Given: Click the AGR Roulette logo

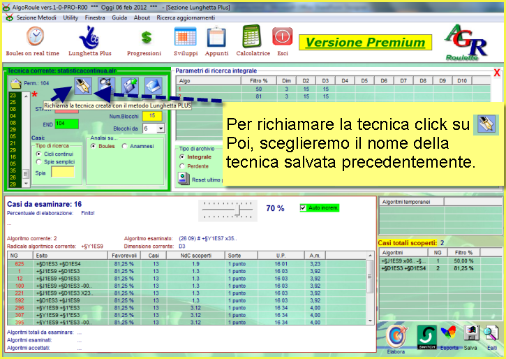Looking at the screenshot, I should [x=466, y=43].
